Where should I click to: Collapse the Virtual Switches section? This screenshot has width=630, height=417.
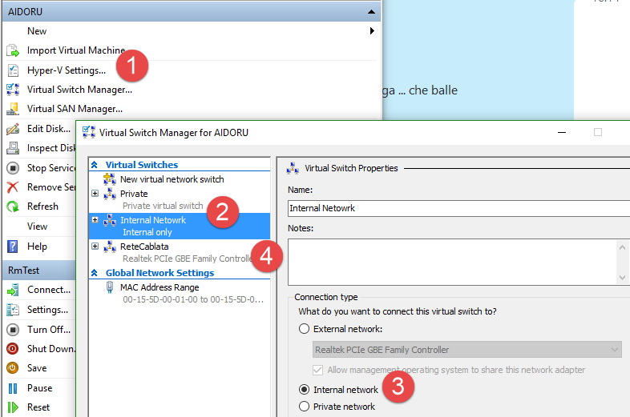(x=95, y=165)
